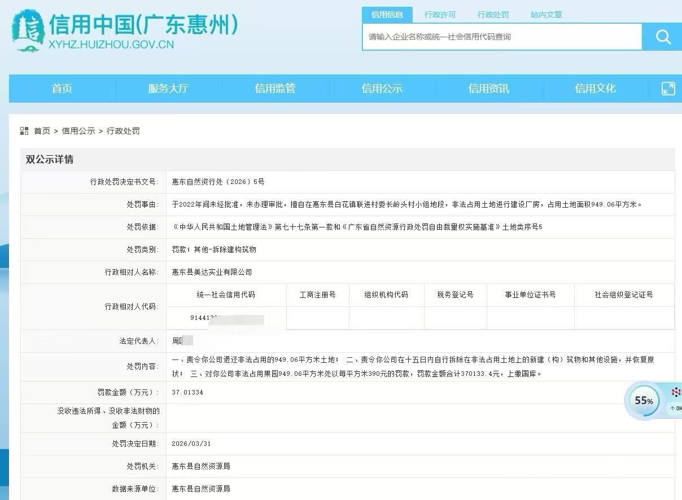Click the magnifier search icon
The width and height of the screenshot is (682, 500).
(x=662, y=36)
